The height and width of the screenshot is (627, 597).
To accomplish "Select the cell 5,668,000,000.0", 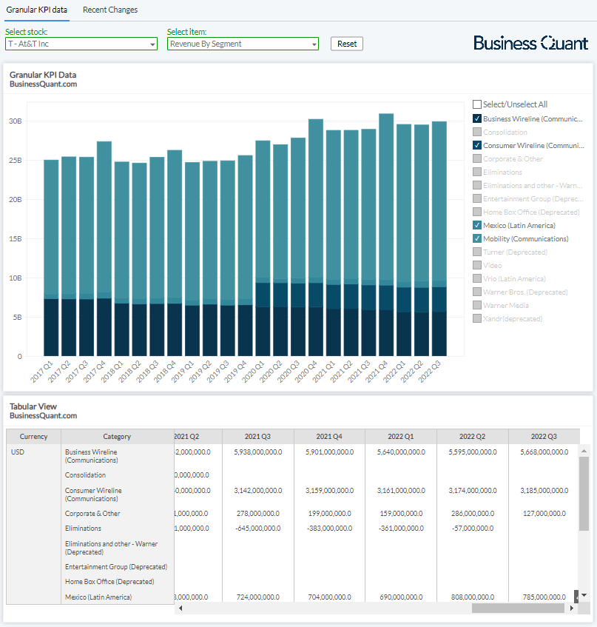I will [x=544, y=452].
